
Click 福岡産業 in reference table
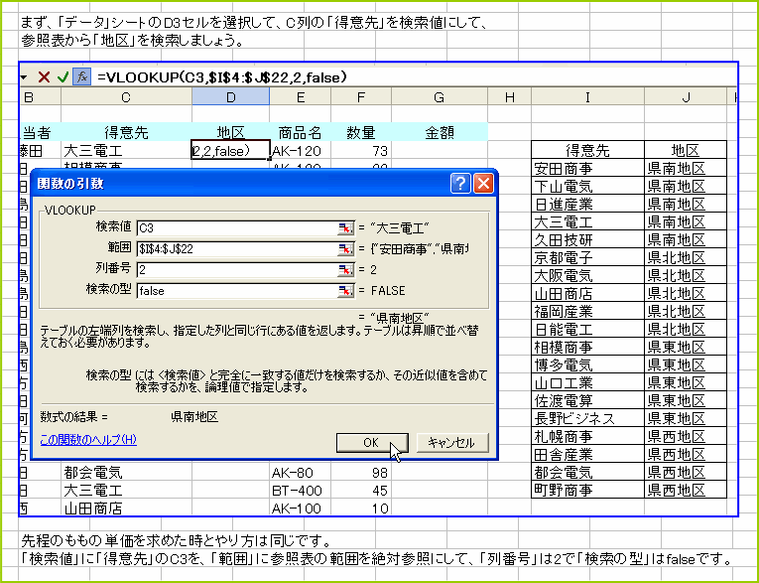(587, 312)
